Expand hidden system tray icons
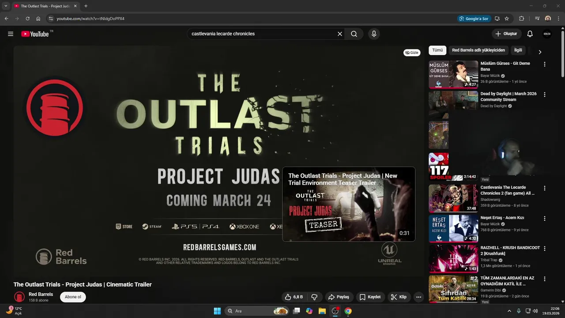Screen dimensions: 565x318 pyautogui.click(x=509, y=311)
